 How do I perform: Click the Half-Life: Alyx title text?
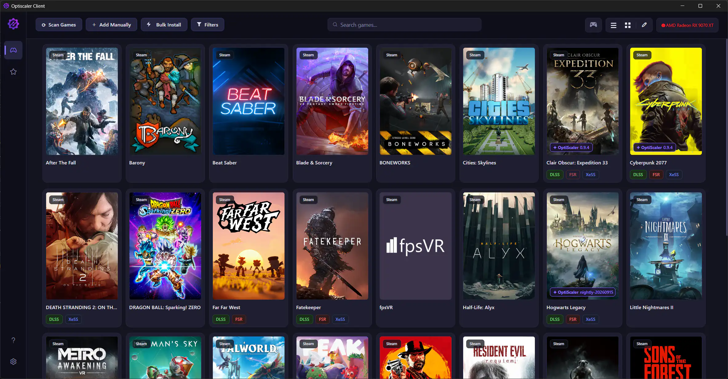click(x=479, y=307)
